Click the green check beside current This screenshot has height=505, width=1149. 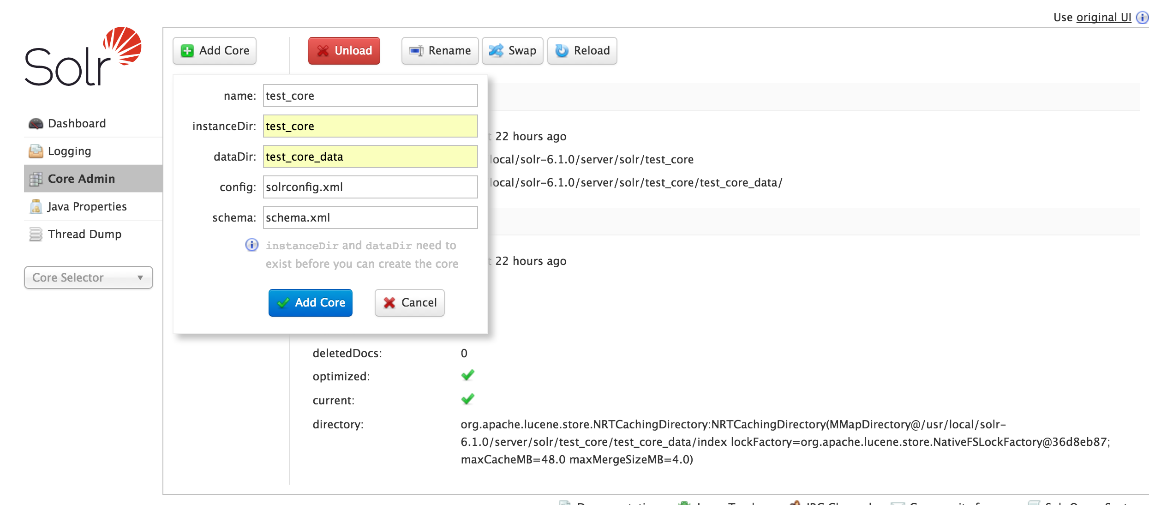pos(468,399)
